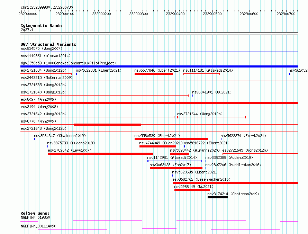The image size is (308, 234).
Task: Click ruler position 232900700
Action: click(x=286, y=14)
